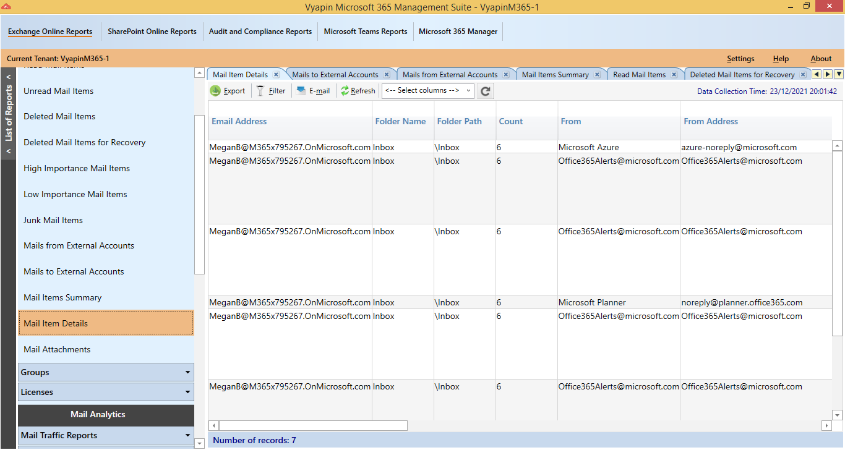Close the Read Mail Items tab

674,74
